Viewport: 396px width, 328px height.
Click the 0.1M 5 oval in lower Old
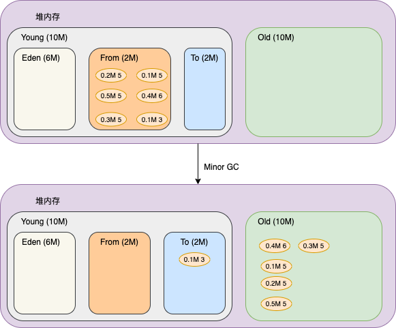pyautogui.click(x=276, y=267)
